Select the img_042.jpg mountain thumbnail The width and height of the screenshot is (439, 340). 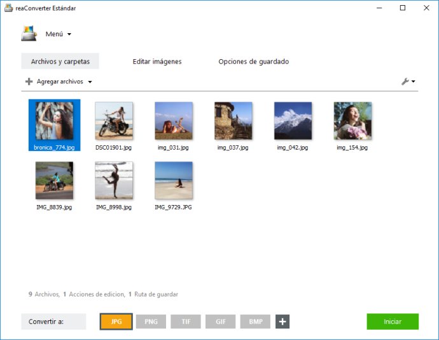tap(293, 120)
